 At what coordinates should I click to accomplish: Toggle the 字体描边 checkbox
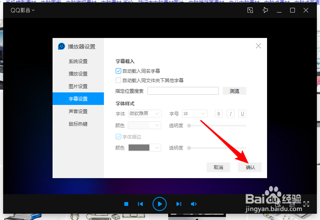tap(118, 137)
